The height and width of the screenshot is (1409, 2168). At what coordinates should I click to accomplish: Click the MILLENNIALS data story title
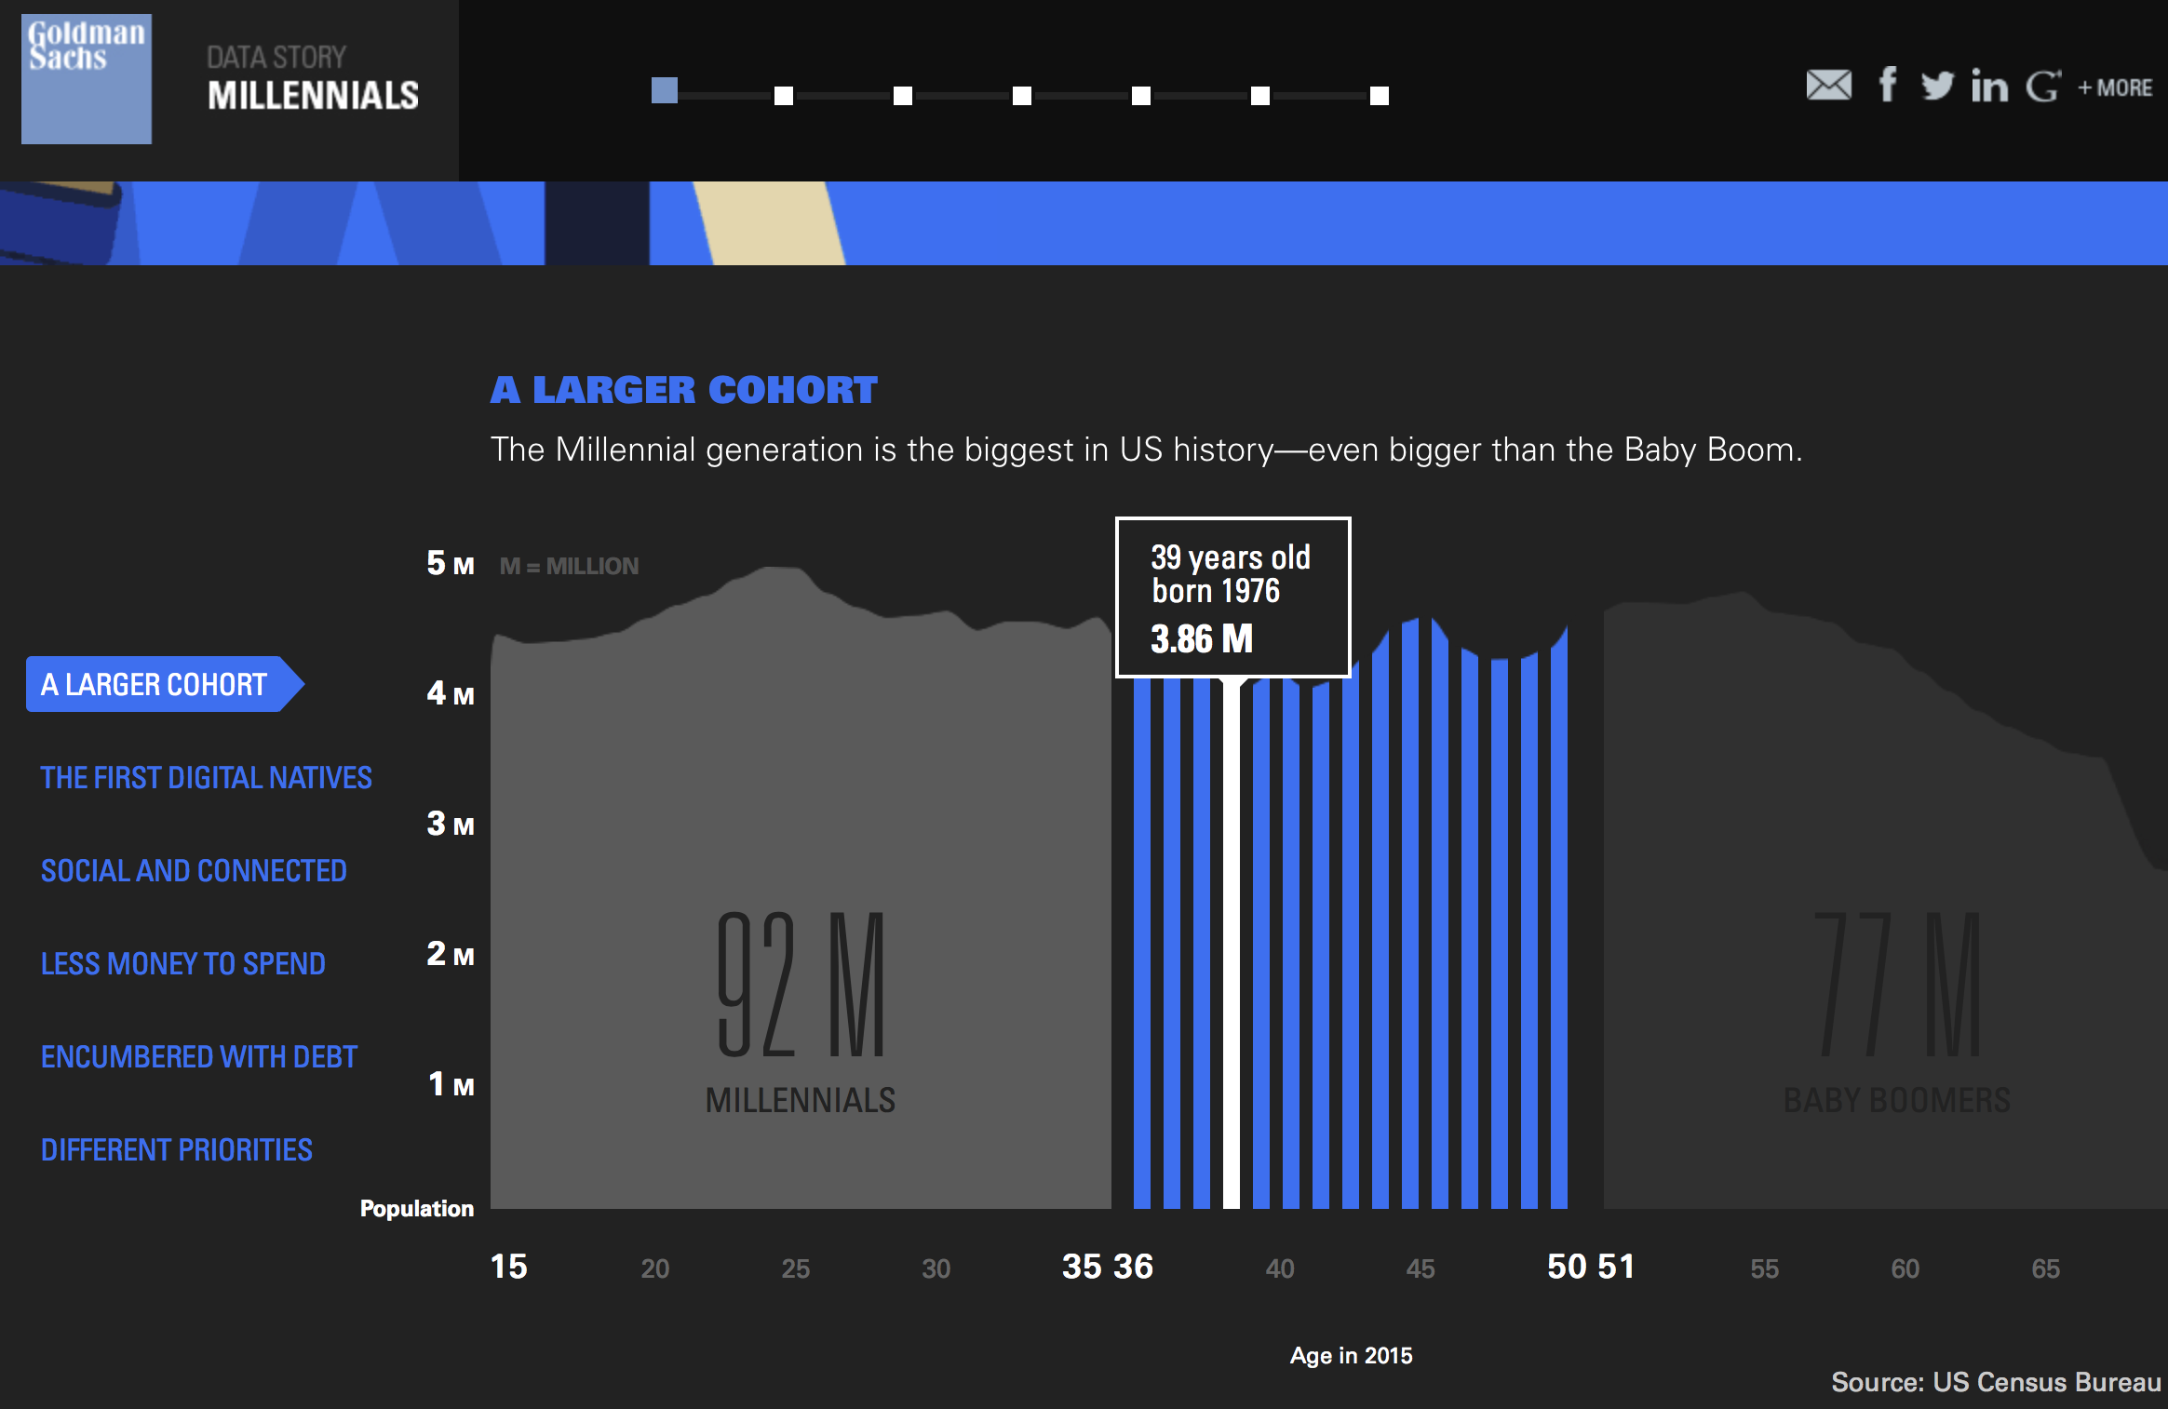pyautogui.click(x=313, y=95)
